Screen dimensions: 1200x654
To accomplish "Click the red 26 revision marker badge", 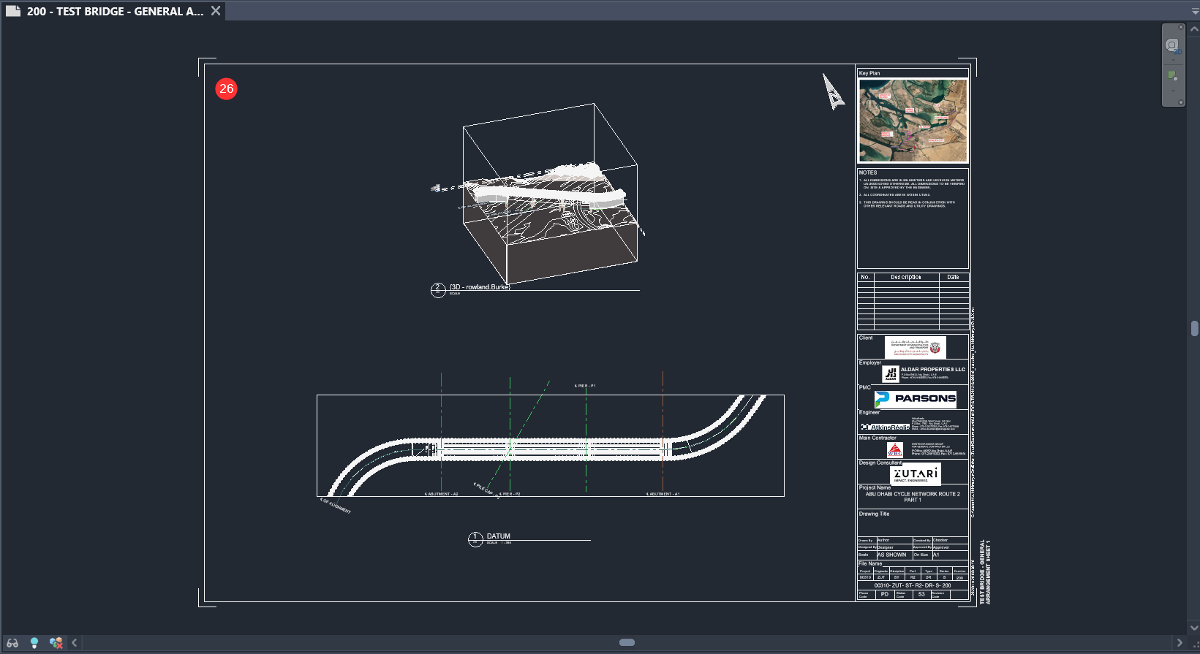I will click(x=227, y=88).
